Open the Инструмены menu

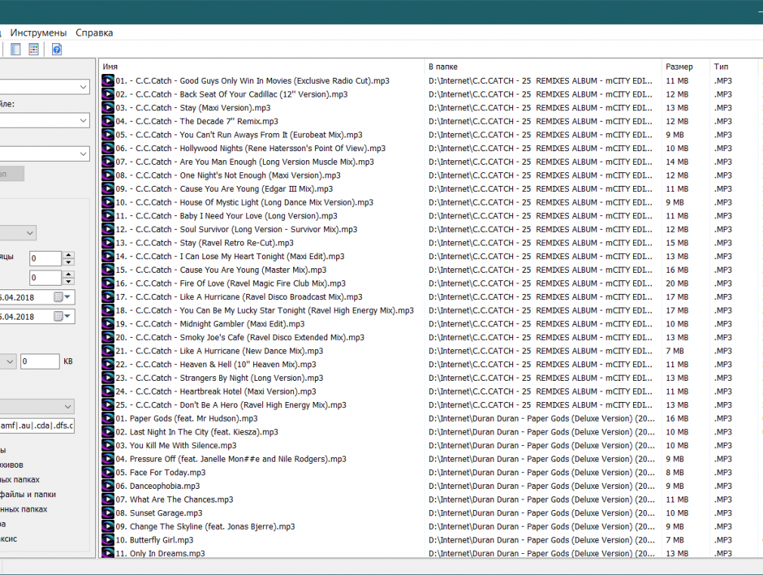click(39, 32)
